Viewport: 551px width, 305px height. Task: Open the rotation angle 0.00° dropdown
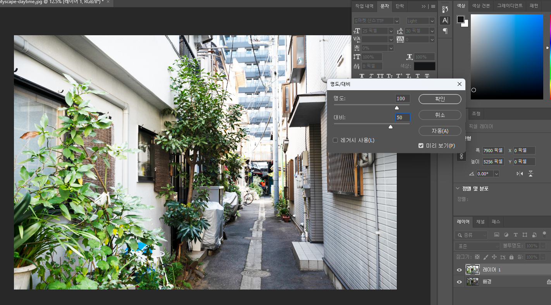point(496,174)
